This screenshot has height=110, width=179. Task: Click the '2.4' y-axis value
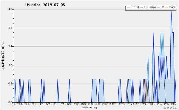10,46
